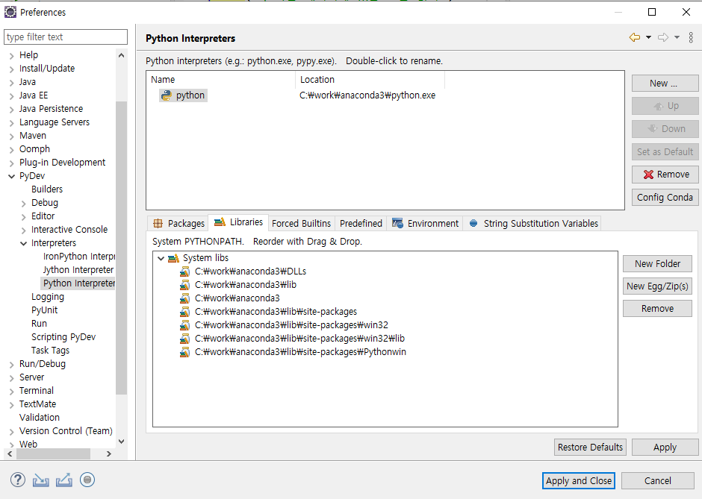Click the forward navigation arrow icon
Image resolution: width=702 pixels, height=499 pixels.
[663, 37]
